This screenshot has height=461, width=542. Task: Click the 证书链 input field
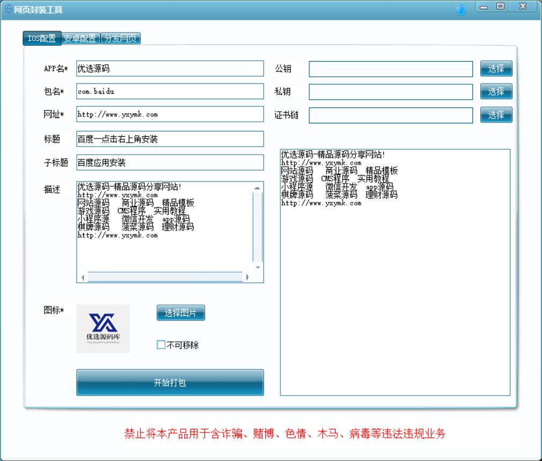click(x=391, y=115)
